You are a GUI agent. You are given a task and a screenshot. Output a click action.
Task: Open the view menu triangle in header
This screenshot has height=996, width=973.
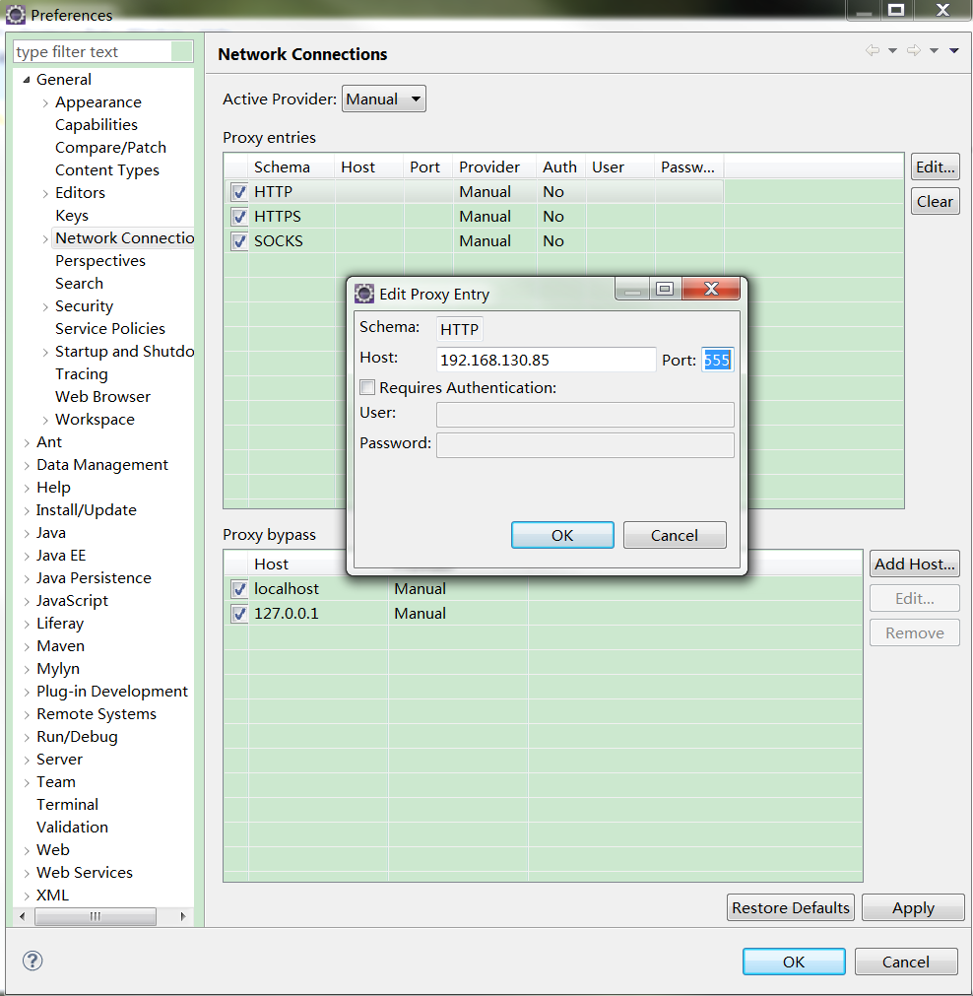[954, 51]
